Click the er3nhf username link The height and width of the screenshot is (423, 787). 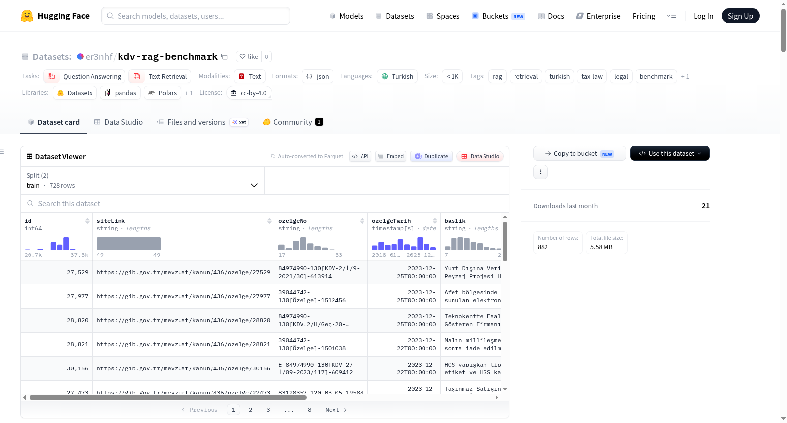(x=99, y=56)
